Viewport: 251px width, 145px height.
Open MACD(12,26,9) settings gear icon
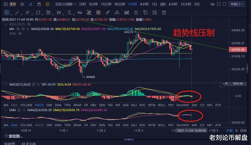(34, 85)
